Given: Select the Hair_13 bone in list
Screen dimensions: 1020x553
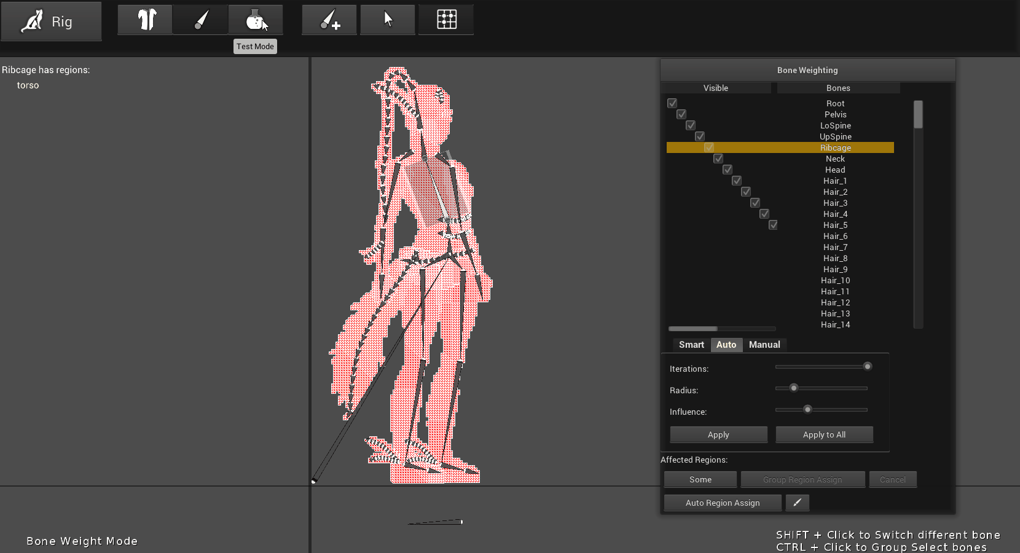Looking at the screenshot, I should click(836, 313).
